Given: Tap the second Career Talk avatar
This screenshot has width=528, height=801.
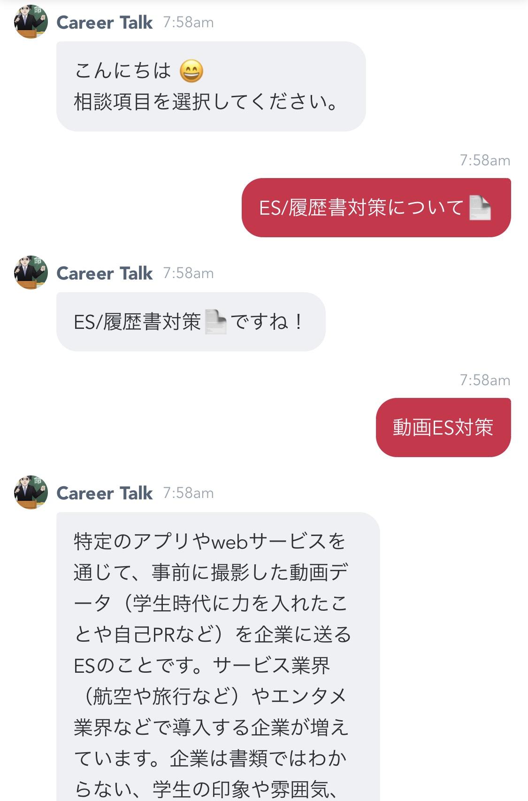Looking at the screenshot, I should click(31, 272).
